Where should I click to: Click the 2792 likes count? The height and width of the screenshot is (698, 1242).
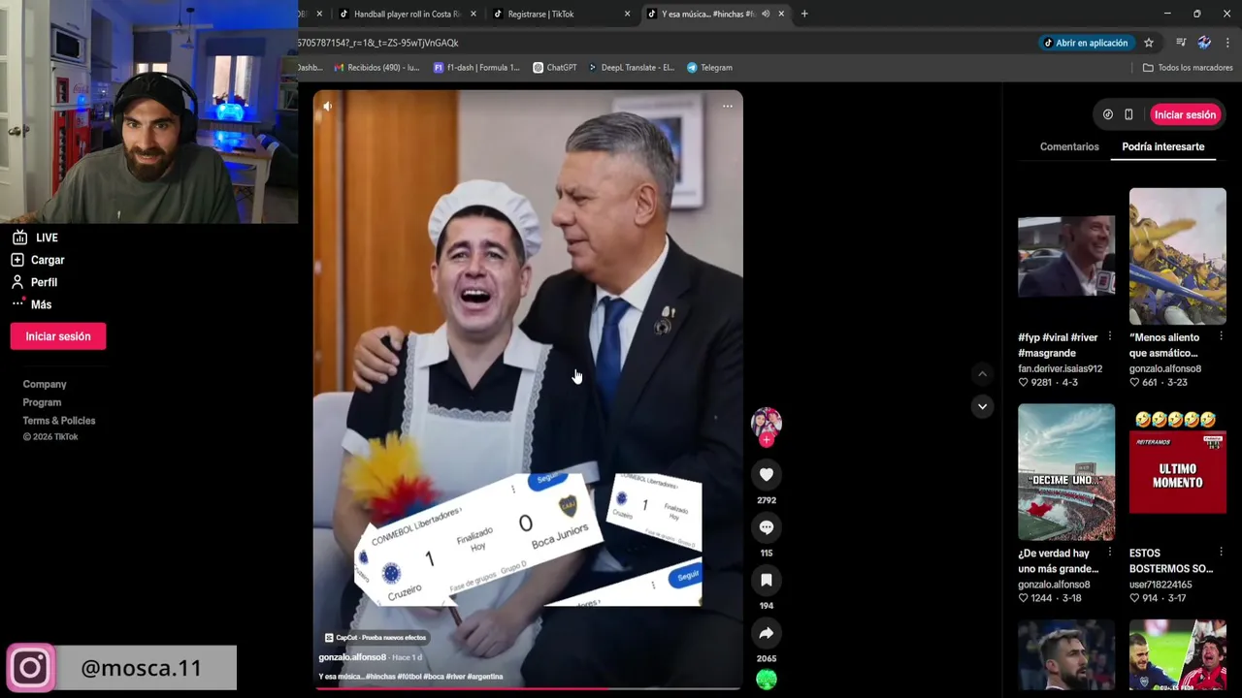coord(767,500)
